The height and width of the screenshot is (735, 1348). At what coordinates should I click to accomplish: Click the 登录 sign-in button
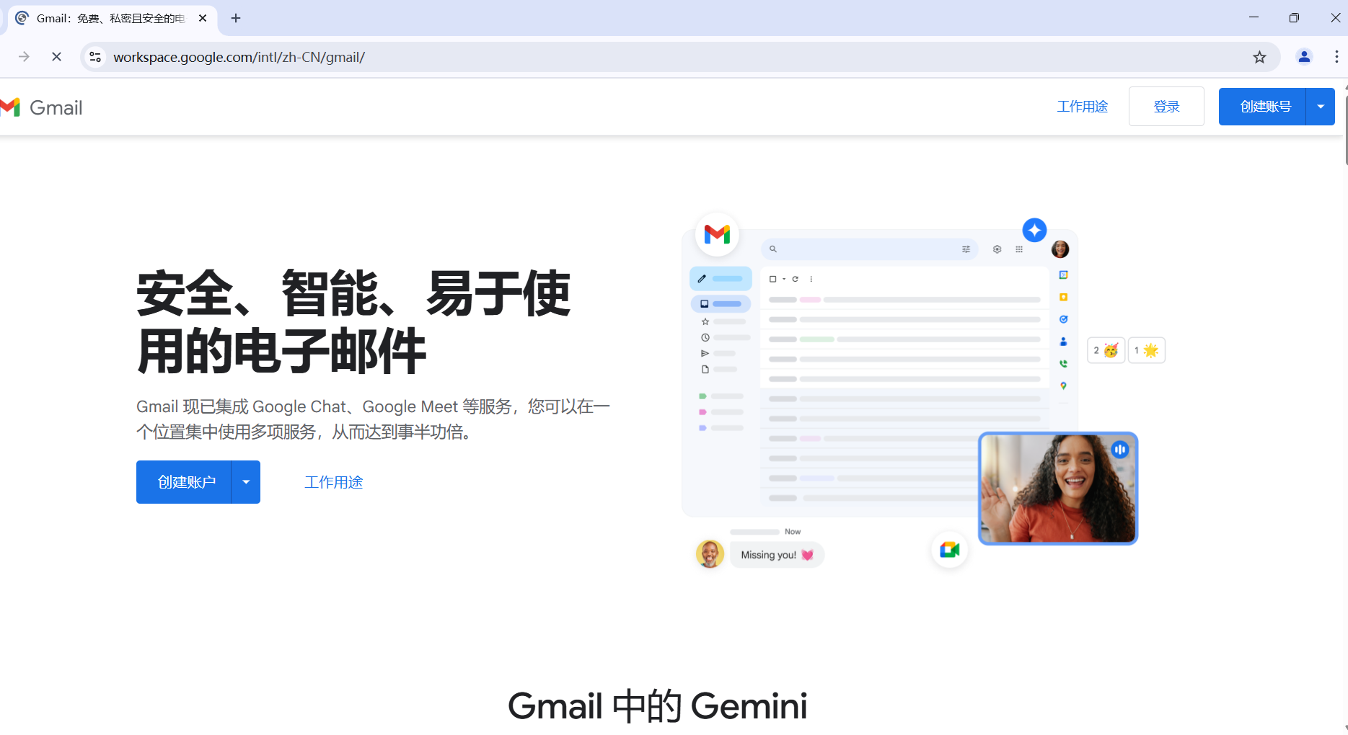coord(1166,107)
